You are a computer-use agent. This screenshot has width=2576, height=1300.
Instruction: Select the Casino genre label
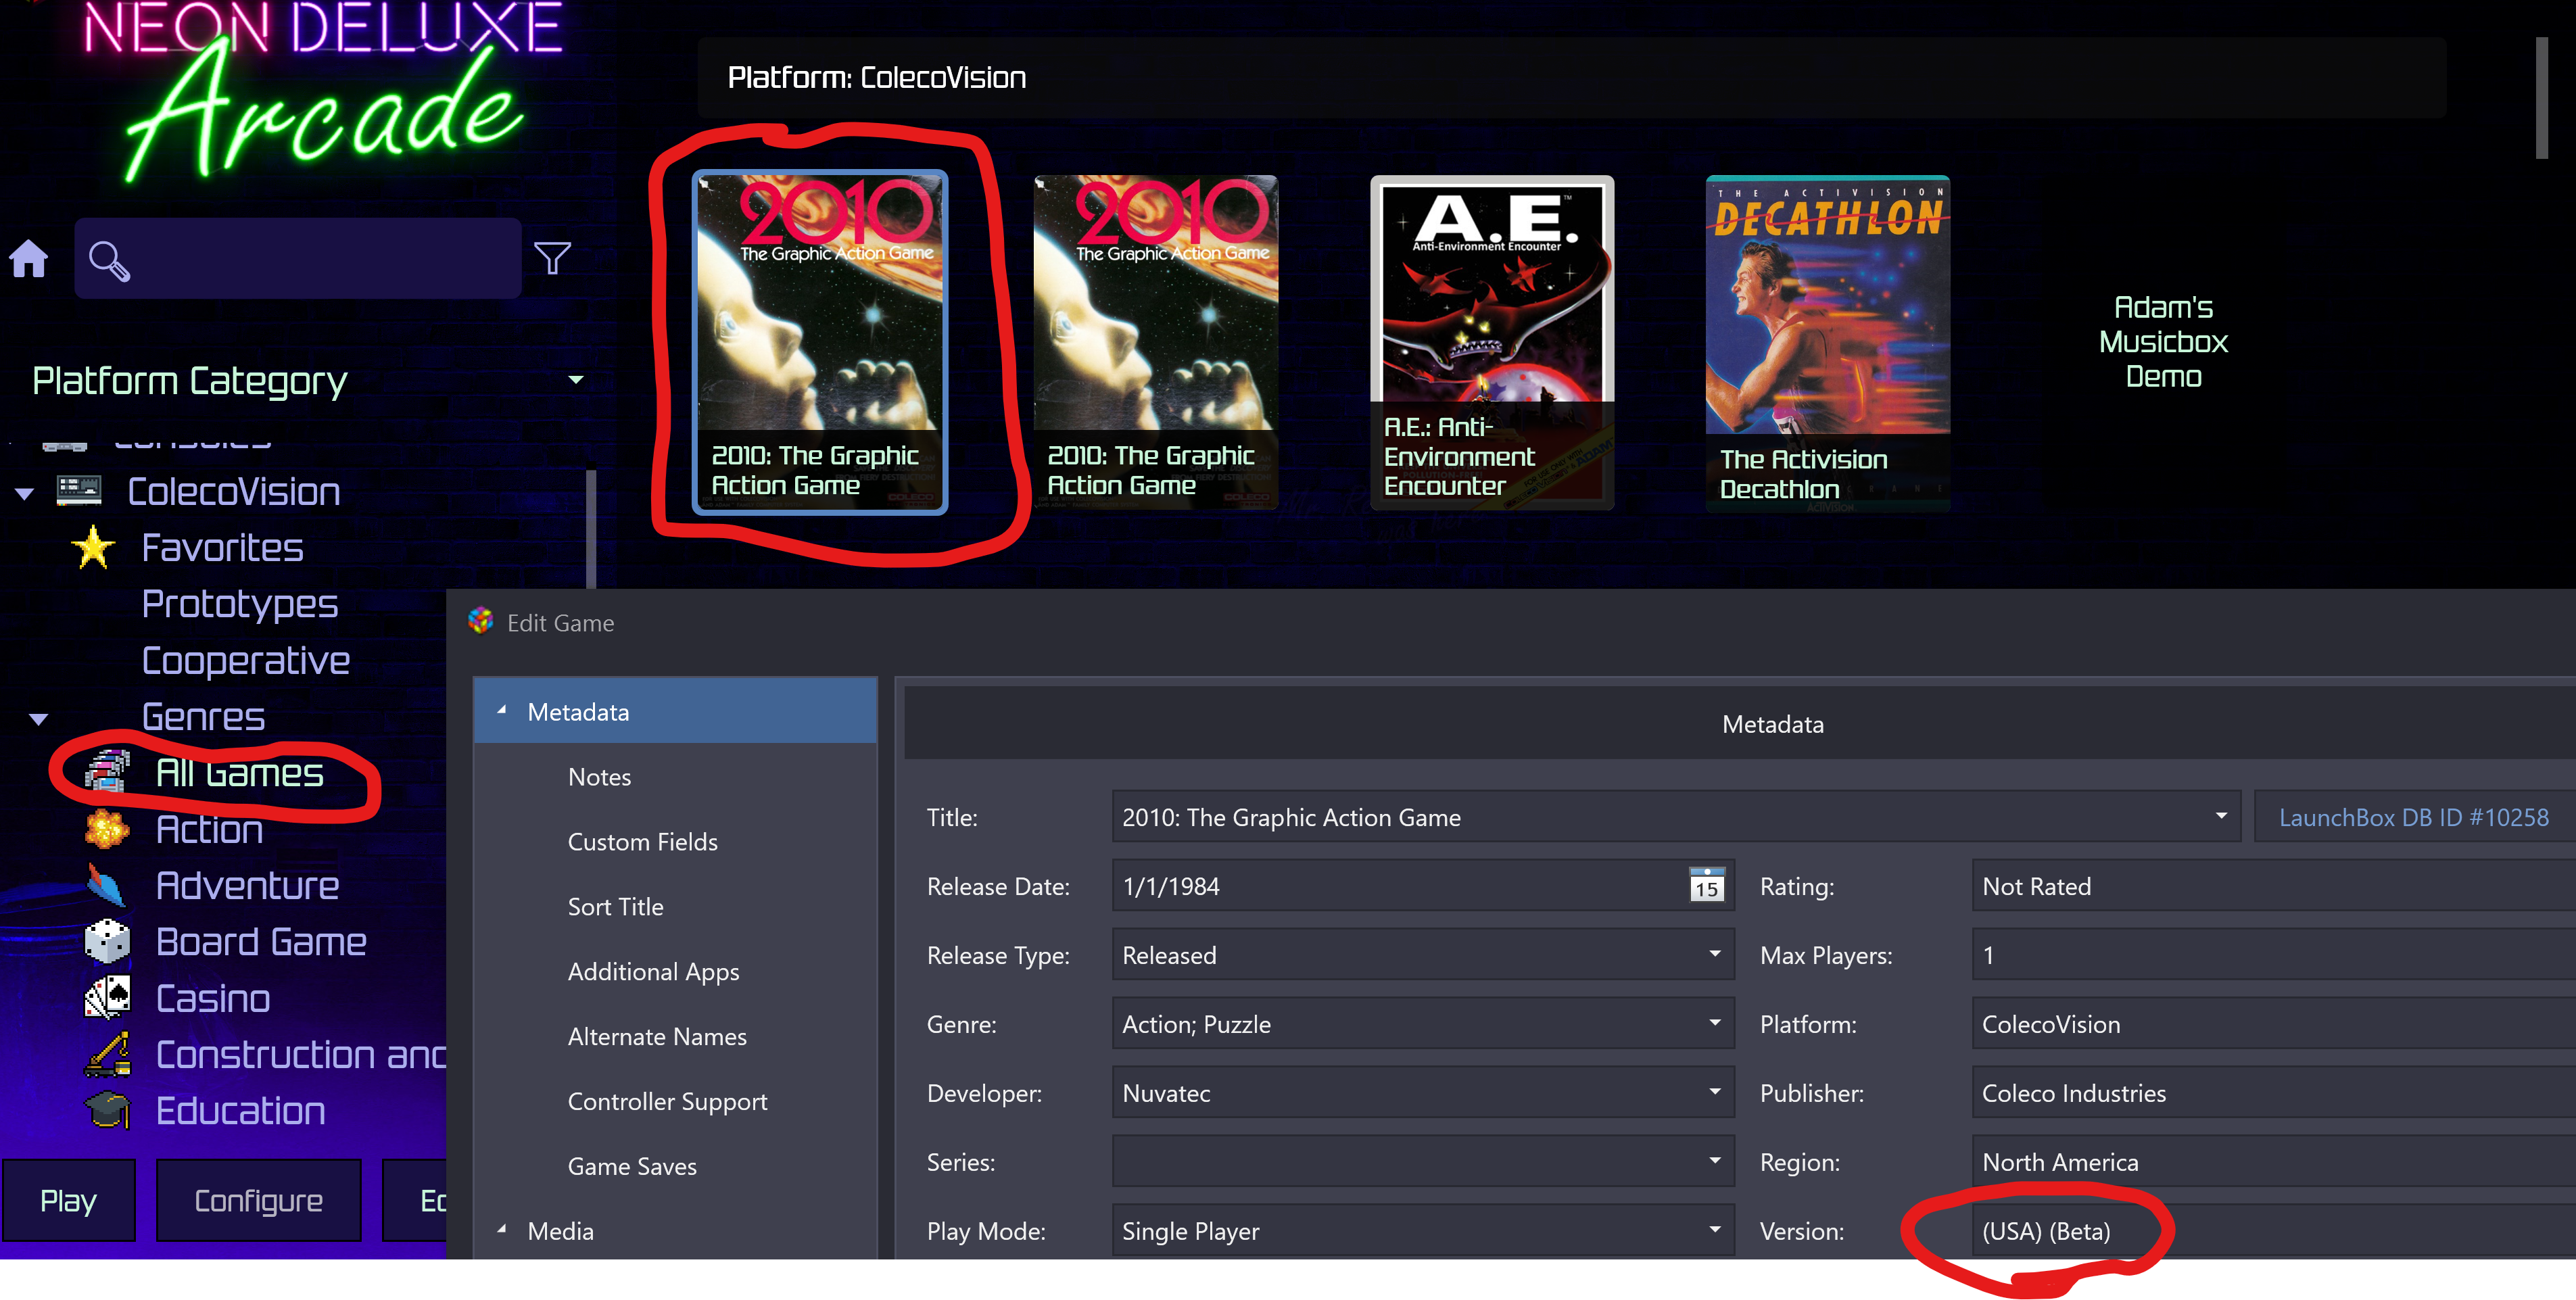coord(213,998)
